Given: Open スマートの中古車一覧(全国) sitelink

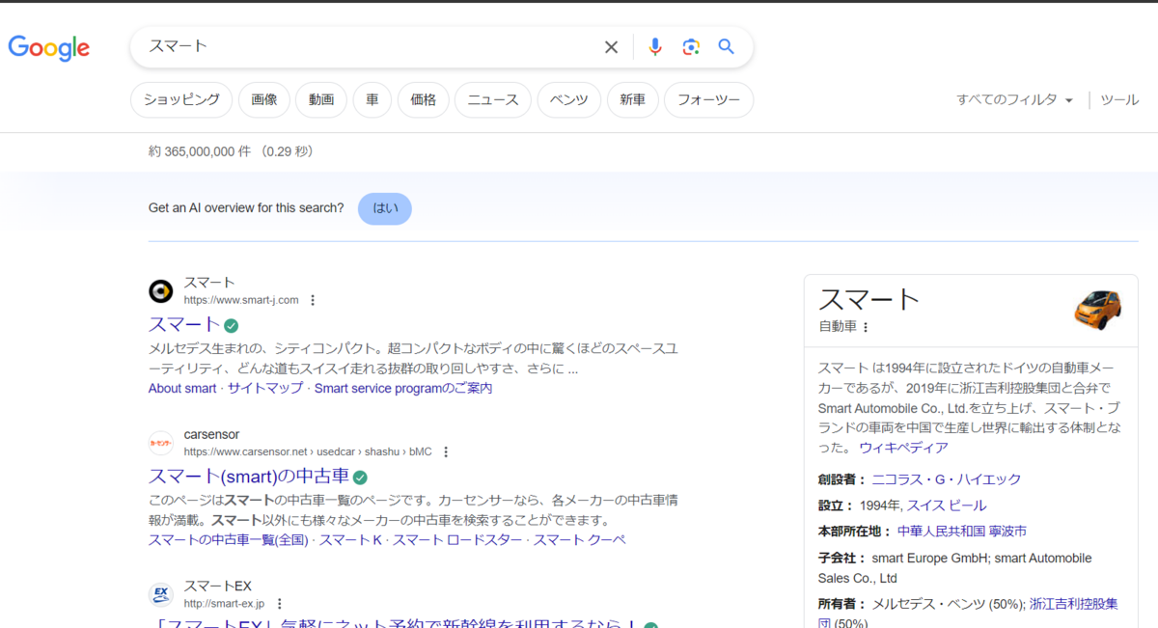Looking at the screenshot, I should point(228,539).
